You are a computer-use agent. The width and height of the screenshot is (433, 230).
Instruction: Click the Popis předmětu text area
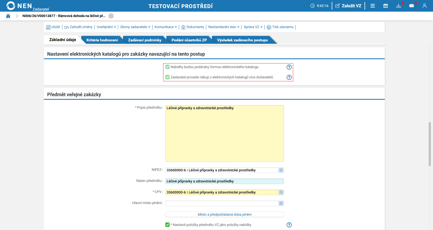(x=225, y=134)
